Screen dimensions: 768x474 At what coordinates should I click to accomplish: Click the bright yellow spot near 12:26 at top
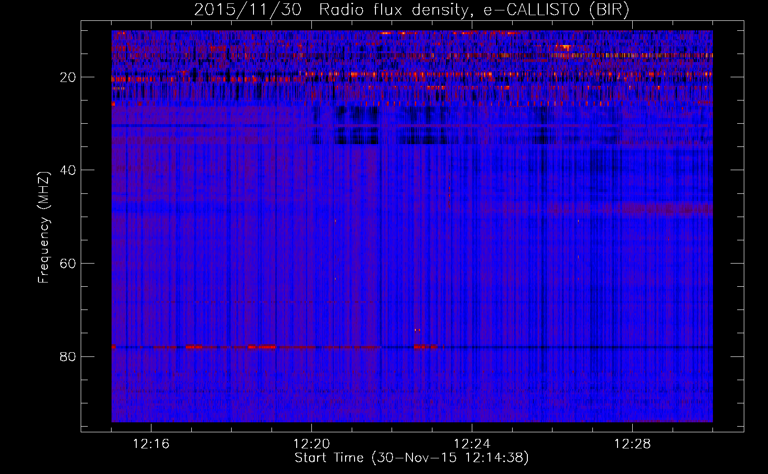[565, 47]
